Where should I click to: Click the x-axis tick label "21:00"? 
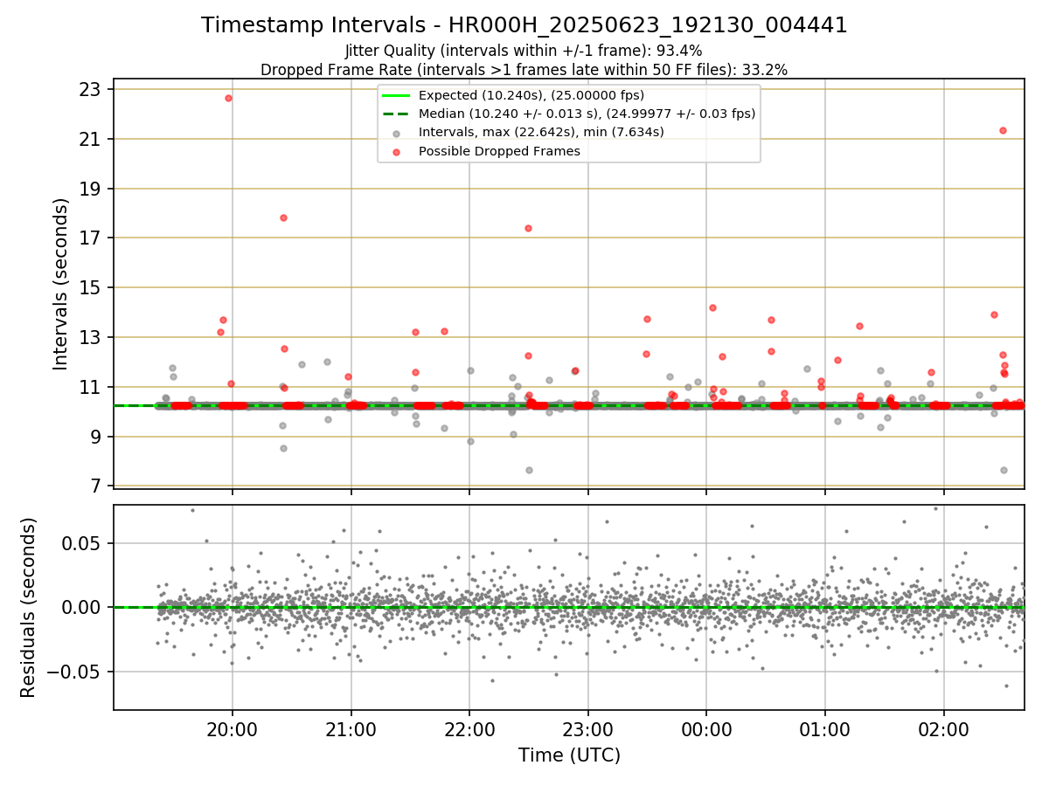pos(351,730)
